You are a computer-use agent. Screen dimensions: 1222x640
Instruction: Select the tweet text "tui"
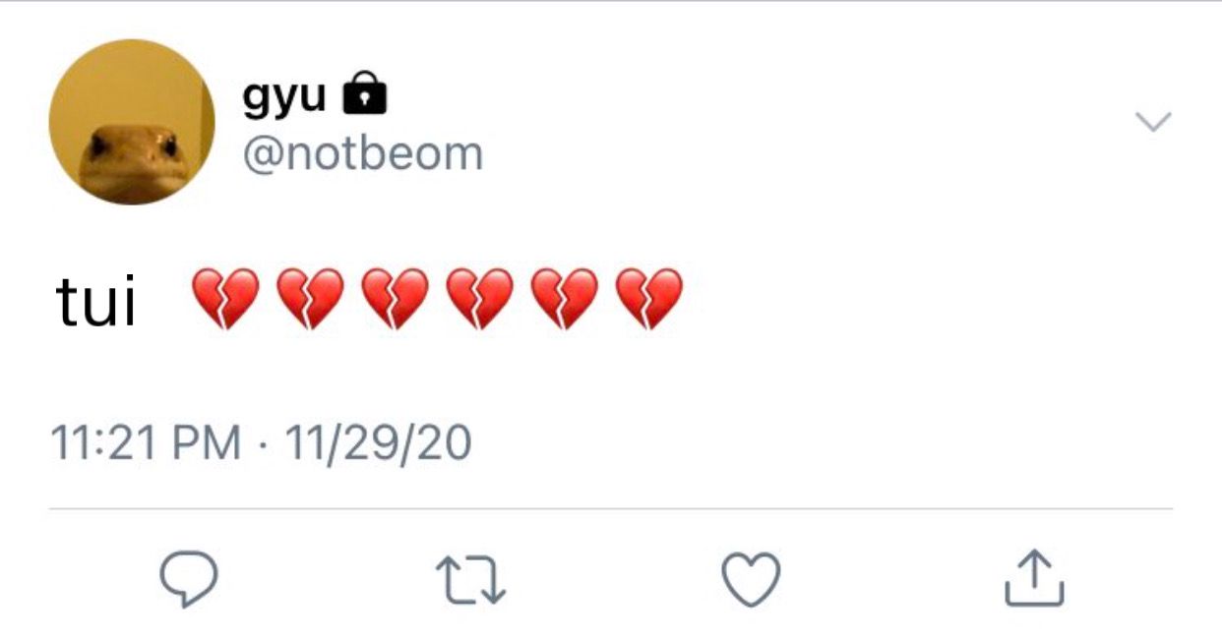tap(96, 301)
